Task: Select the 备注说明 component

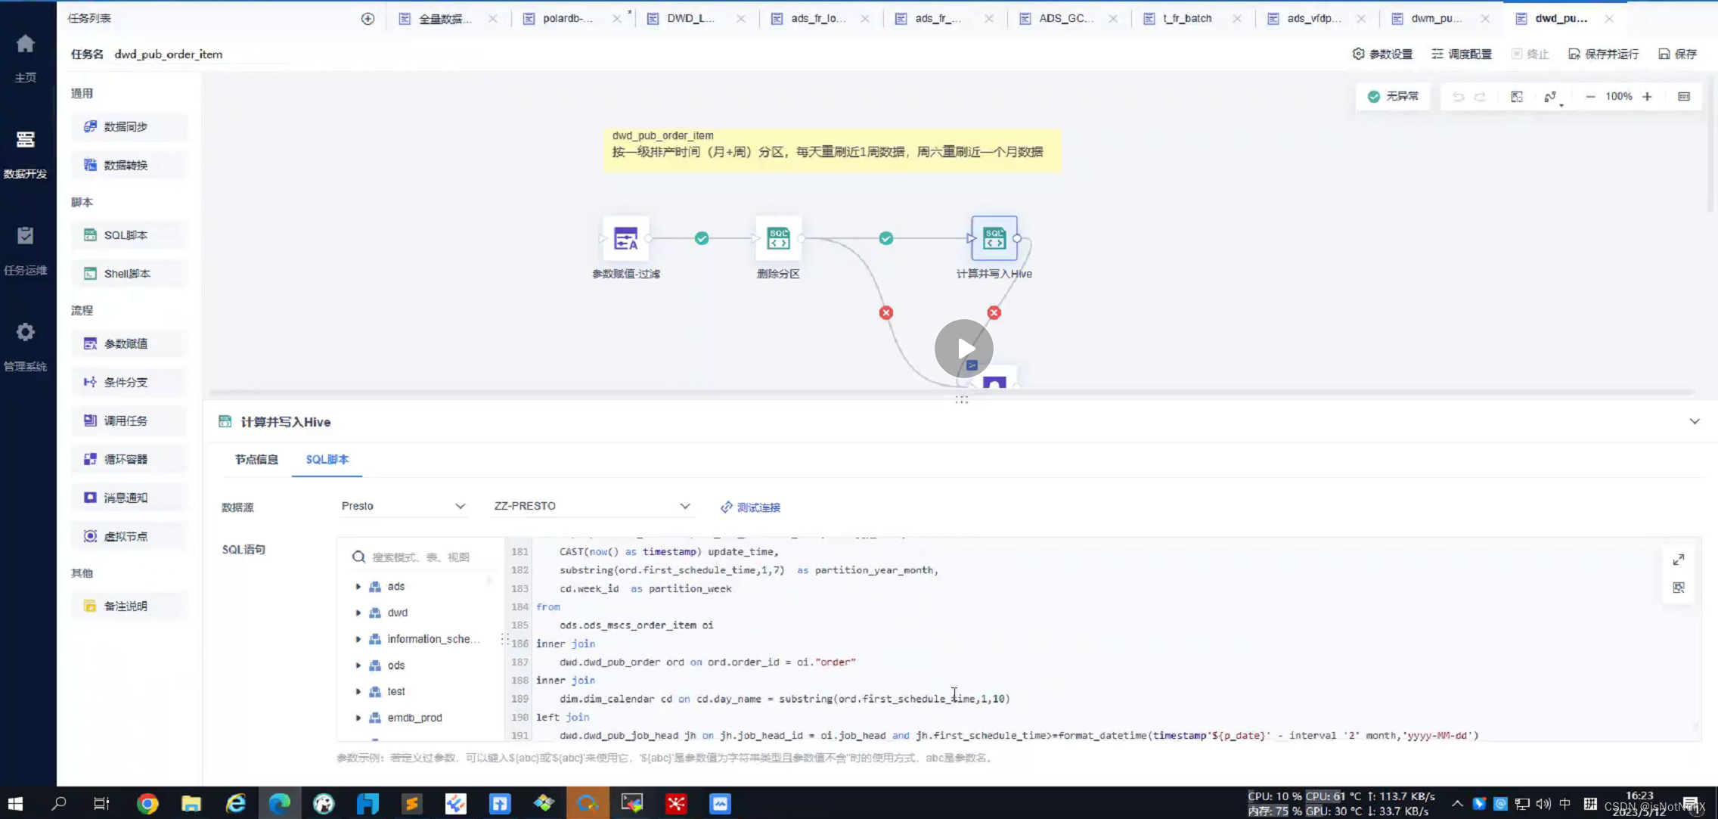Action: click(129, 606)
